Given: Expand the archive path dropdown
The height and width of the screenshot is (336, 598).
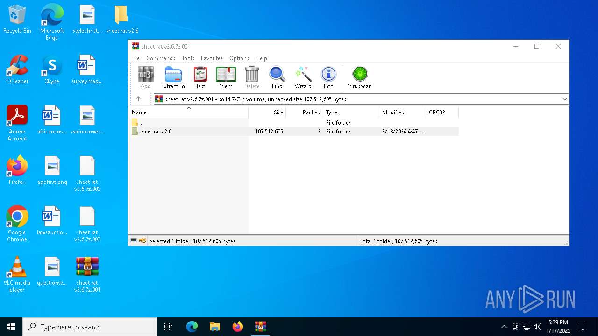Looking at the screenshot, I should pos(564,99).
